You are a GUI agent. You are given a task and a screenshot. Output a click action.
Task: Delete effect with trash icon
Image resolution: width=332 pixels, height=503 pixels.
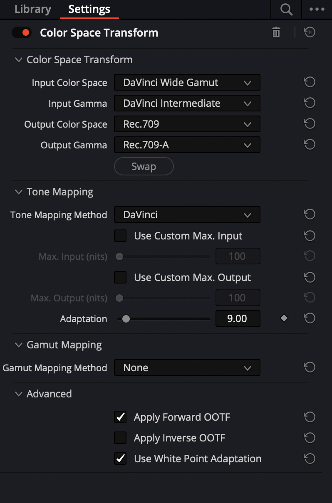tap(276, 32)
